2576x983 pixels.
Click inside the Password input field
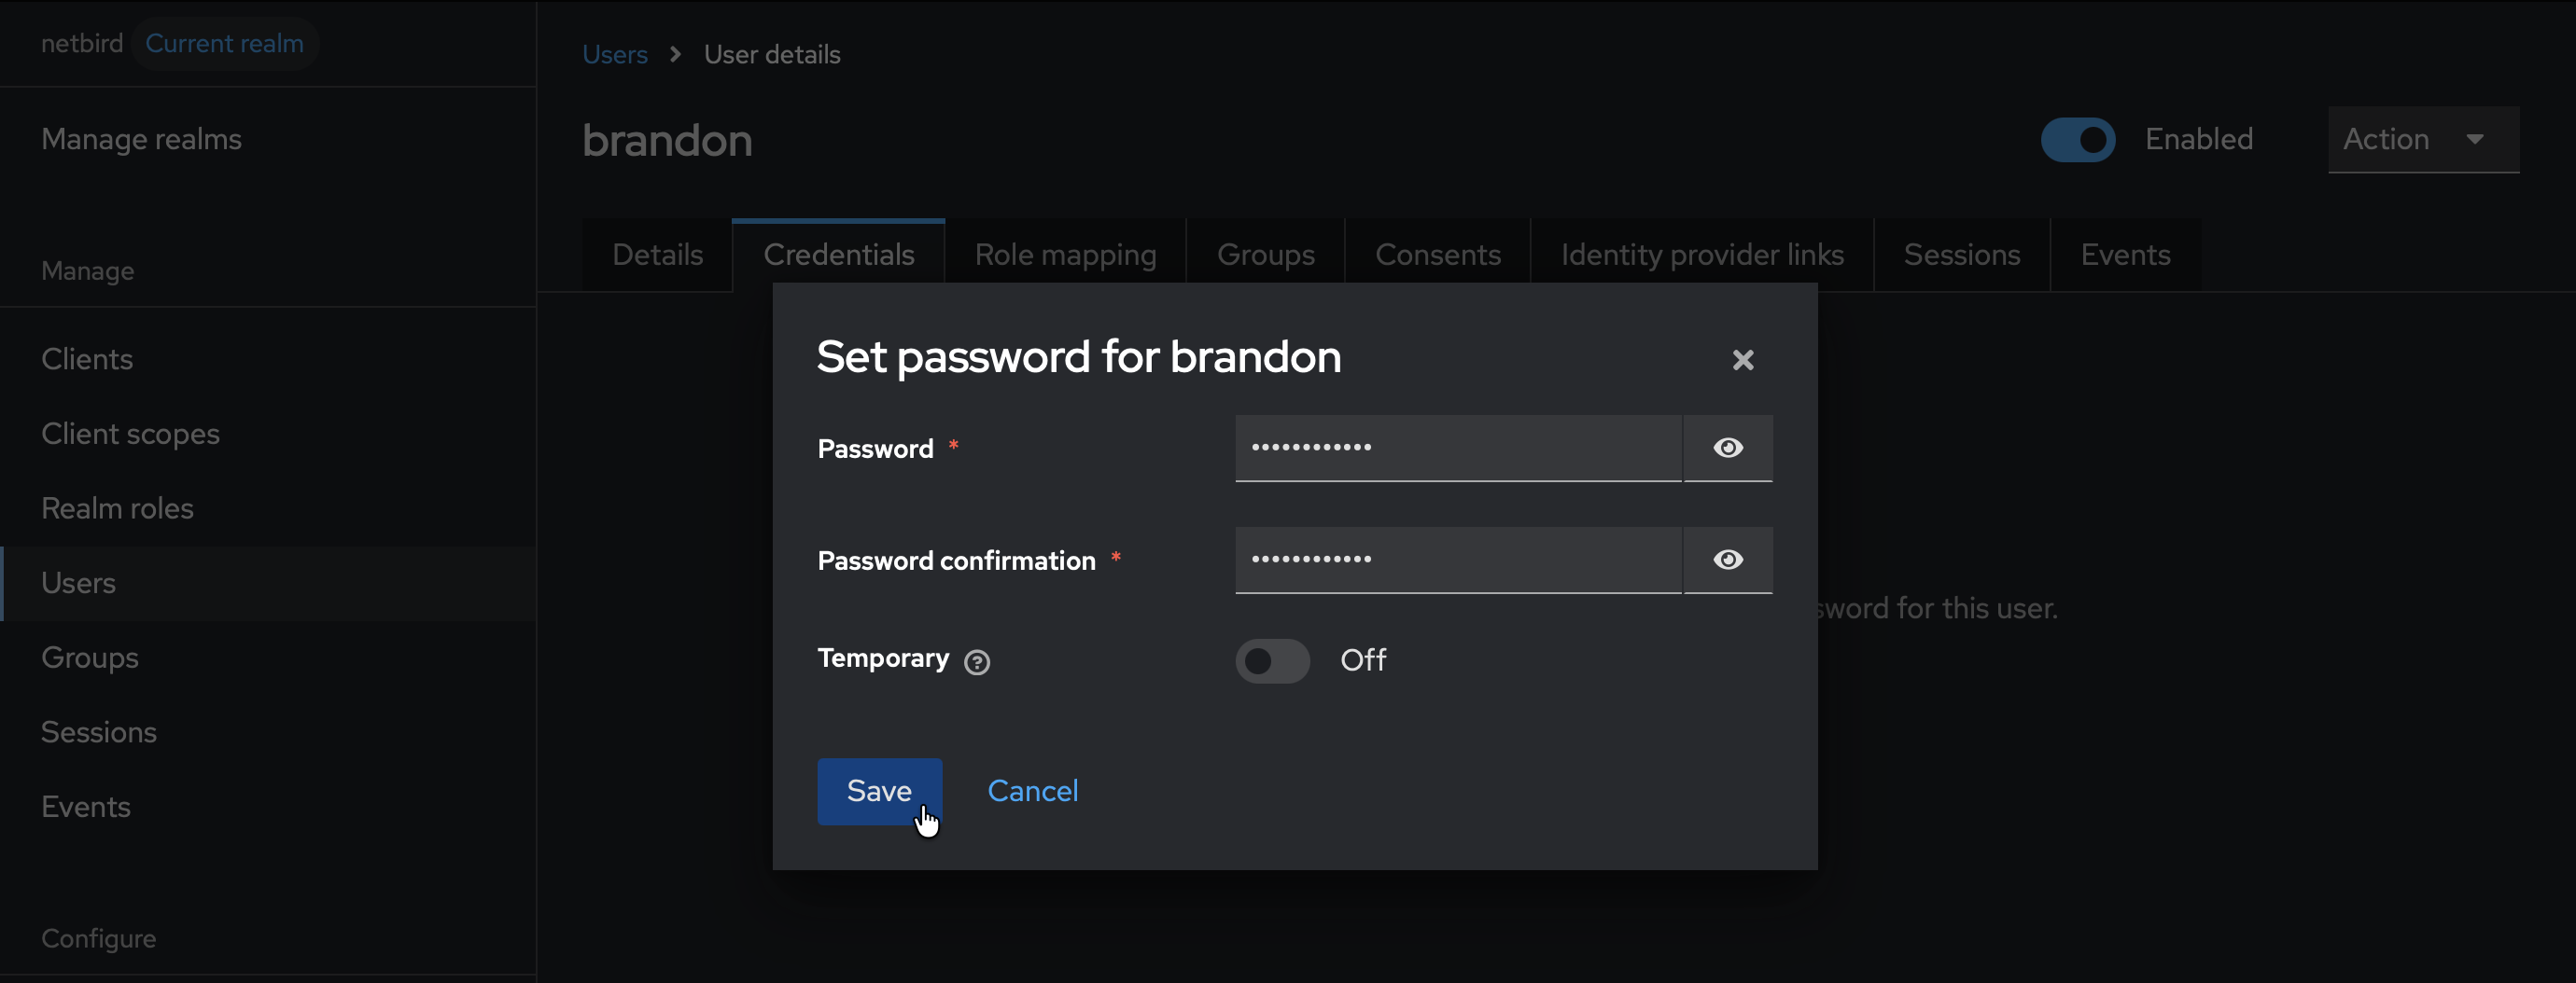tap(1456, 448)
